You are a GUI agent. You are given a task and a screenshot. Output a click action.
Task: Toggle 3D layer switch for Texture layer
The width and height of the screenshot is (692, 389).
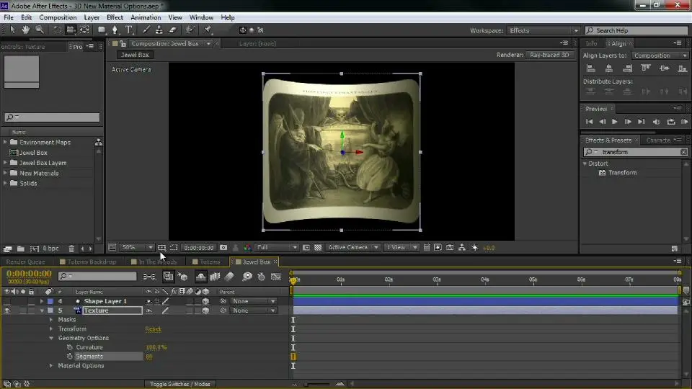[205, 310]
